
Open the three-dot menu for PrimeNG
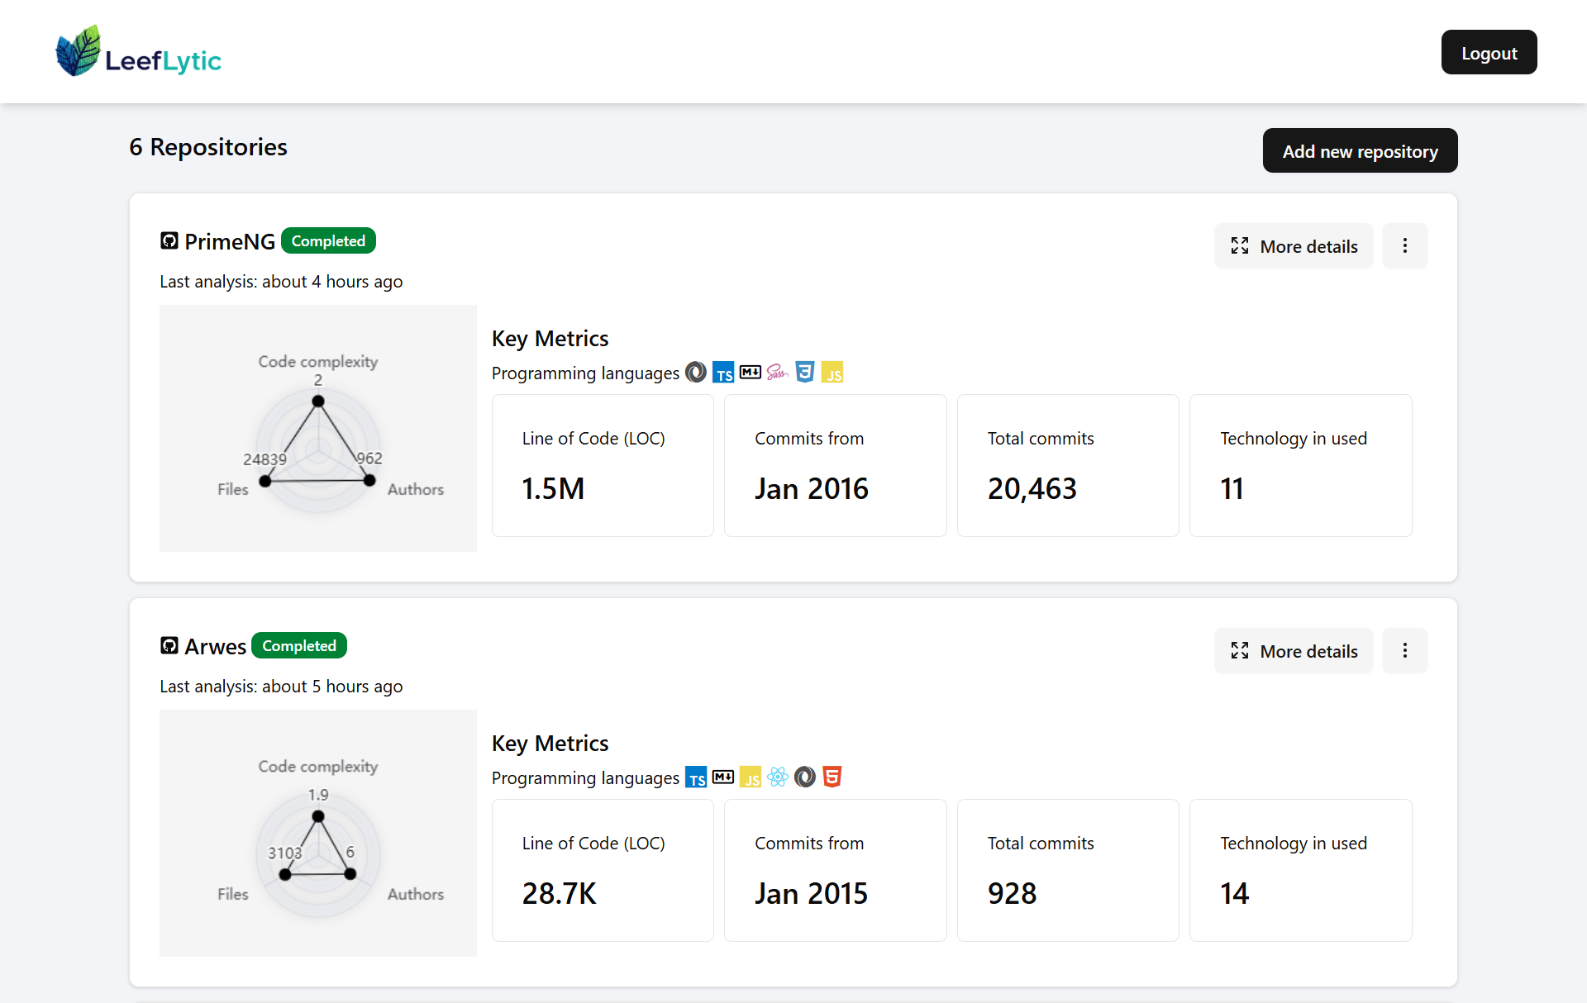(x=1404, y=245)
